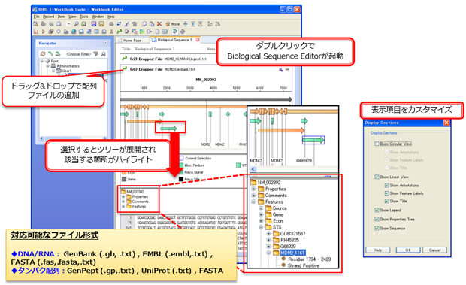This screenshot has width=466, height=285.
Task: Click the blue Save floppy disk icon
Action: pos(94,24)
